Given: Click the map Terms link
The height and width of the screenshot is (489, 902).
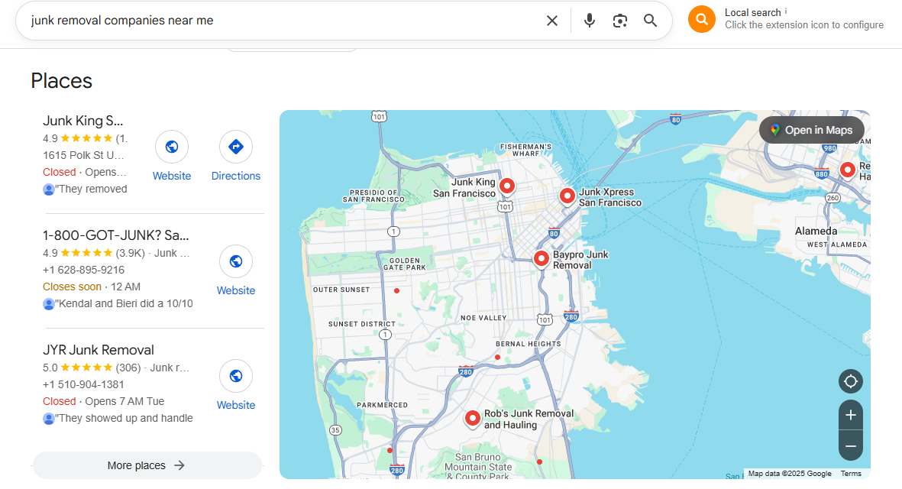Looking at the screenshot, I should coord(851,474).
